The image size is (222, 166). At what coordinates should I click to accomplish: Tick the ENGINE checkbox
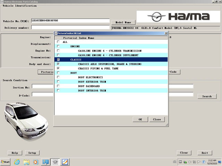click(x=58, y=46)
